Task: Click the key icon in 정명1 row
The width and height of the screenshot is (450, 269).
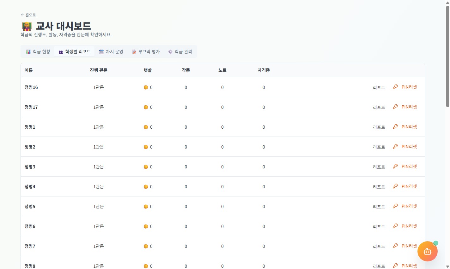Action: click(x=395, y=126)
